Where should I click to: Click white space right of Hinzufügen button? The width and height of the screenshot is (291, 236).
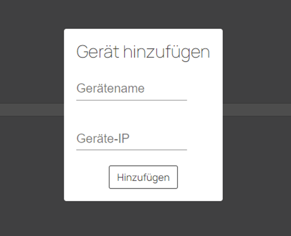click(200, 177)
